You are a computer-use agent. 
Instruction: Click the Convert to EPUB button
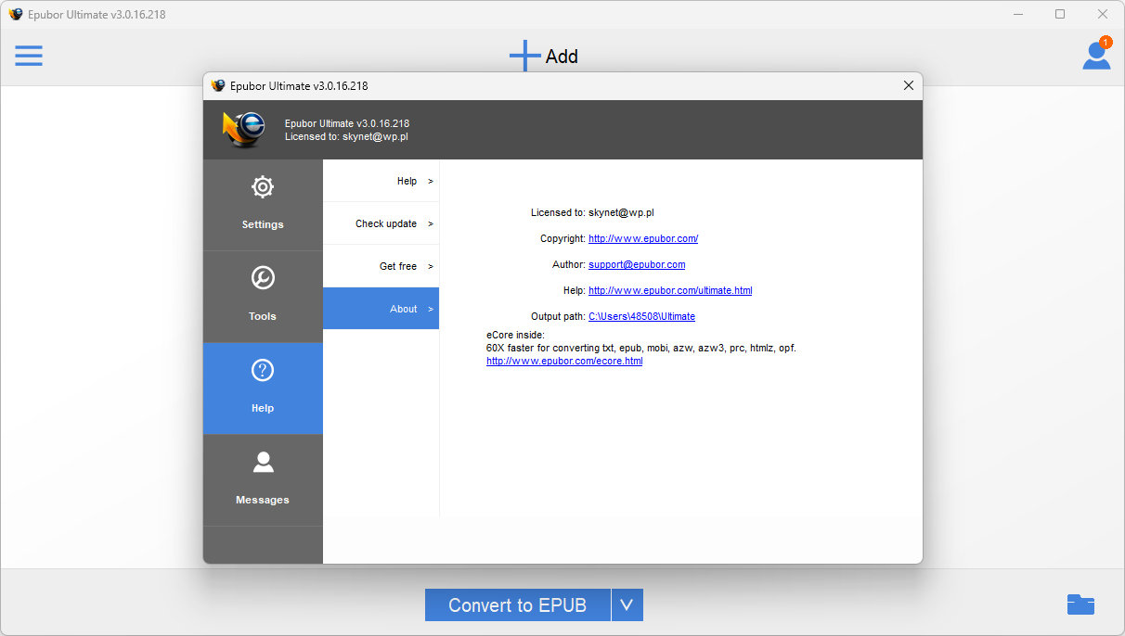click(518, 605)
